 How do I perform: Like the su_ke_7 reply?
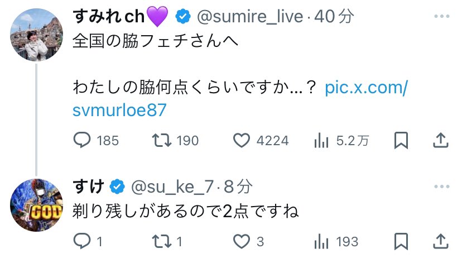point(242,242)
